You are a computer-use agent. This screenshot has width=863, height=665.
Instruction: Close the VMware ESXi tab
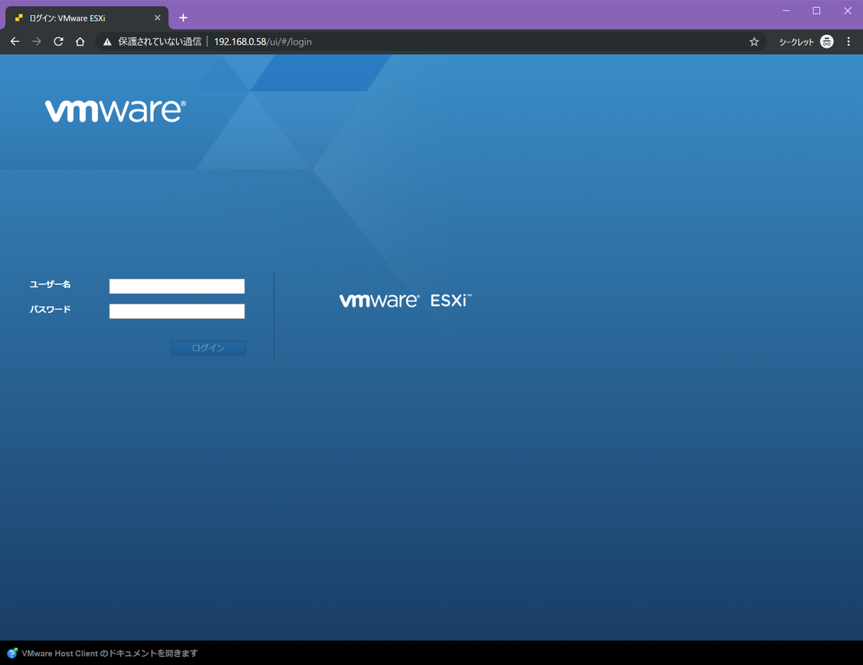click(x=157, y=18)
